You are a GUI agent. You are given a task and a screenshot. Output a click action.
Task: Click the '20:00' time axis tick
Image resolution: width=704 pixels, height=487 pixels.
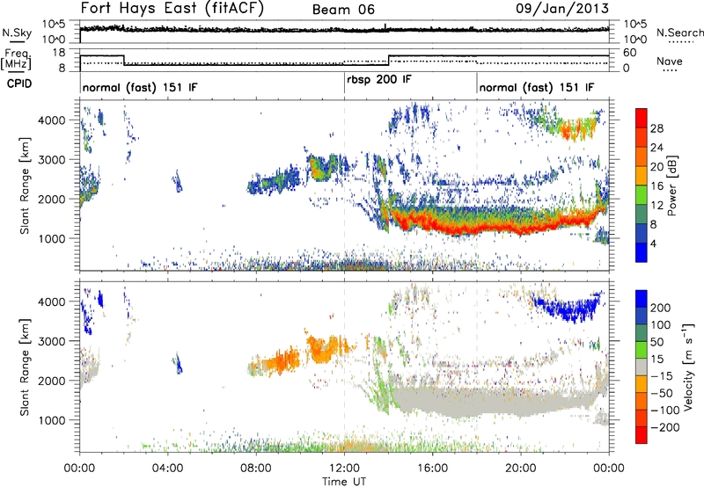(521, 469)
